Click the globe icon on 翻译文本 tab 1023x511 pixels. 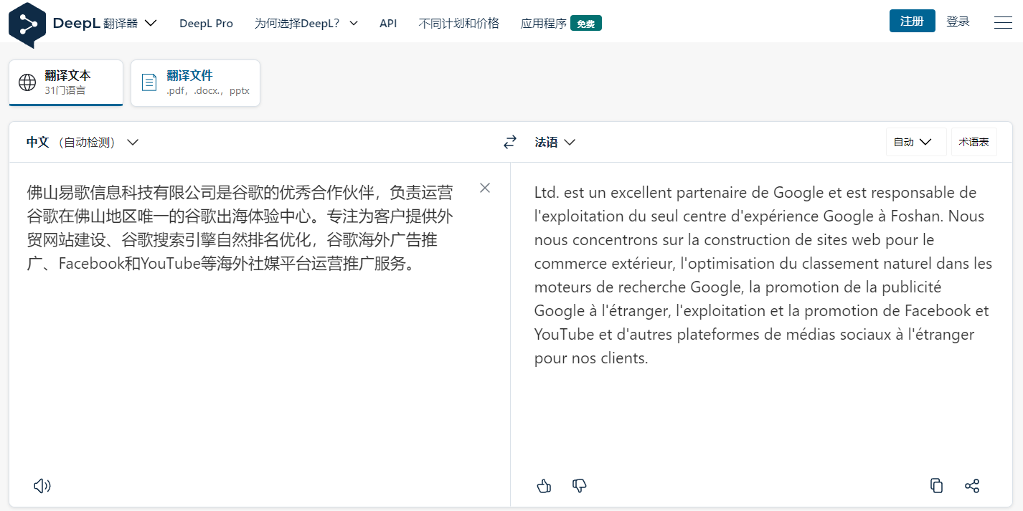point(27,82)
